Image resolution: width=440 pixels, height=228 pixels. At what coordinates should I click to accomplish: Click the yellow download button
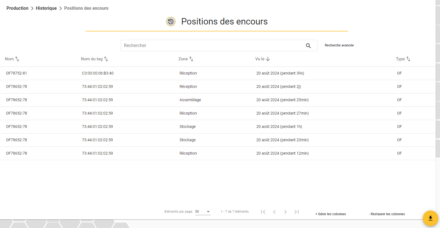[431, 218]
